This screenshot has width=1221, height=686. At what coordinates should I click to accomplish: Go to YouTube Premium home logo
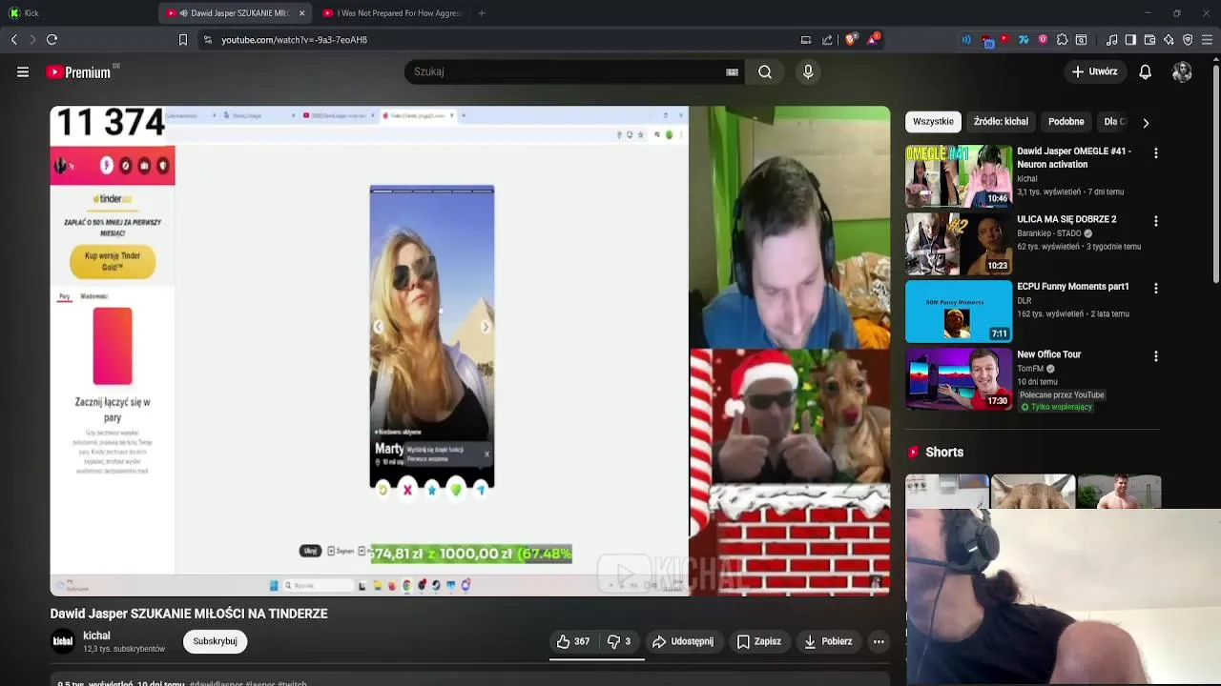tap(78, 72)
